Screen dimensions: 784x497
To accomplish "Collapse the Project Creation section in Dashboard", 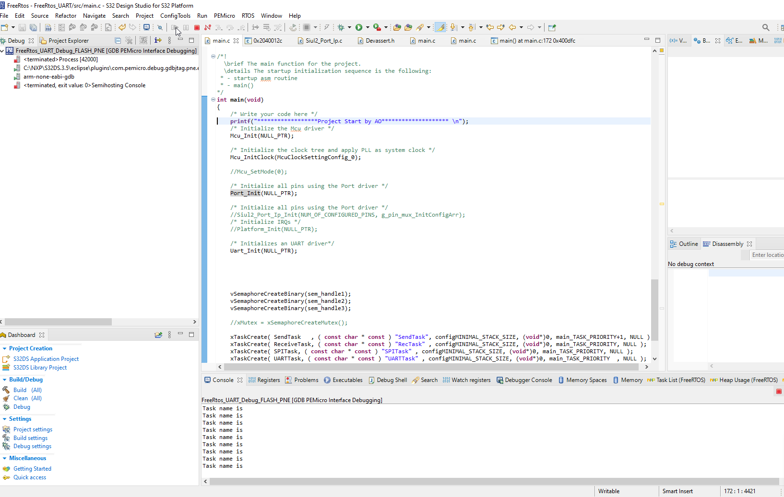I will 5,348.
